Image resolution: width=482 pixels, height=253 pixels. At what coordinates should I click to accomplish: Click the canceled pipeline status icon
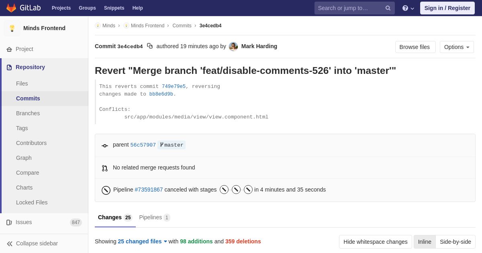pyautogui.click(x=106, y=190)
